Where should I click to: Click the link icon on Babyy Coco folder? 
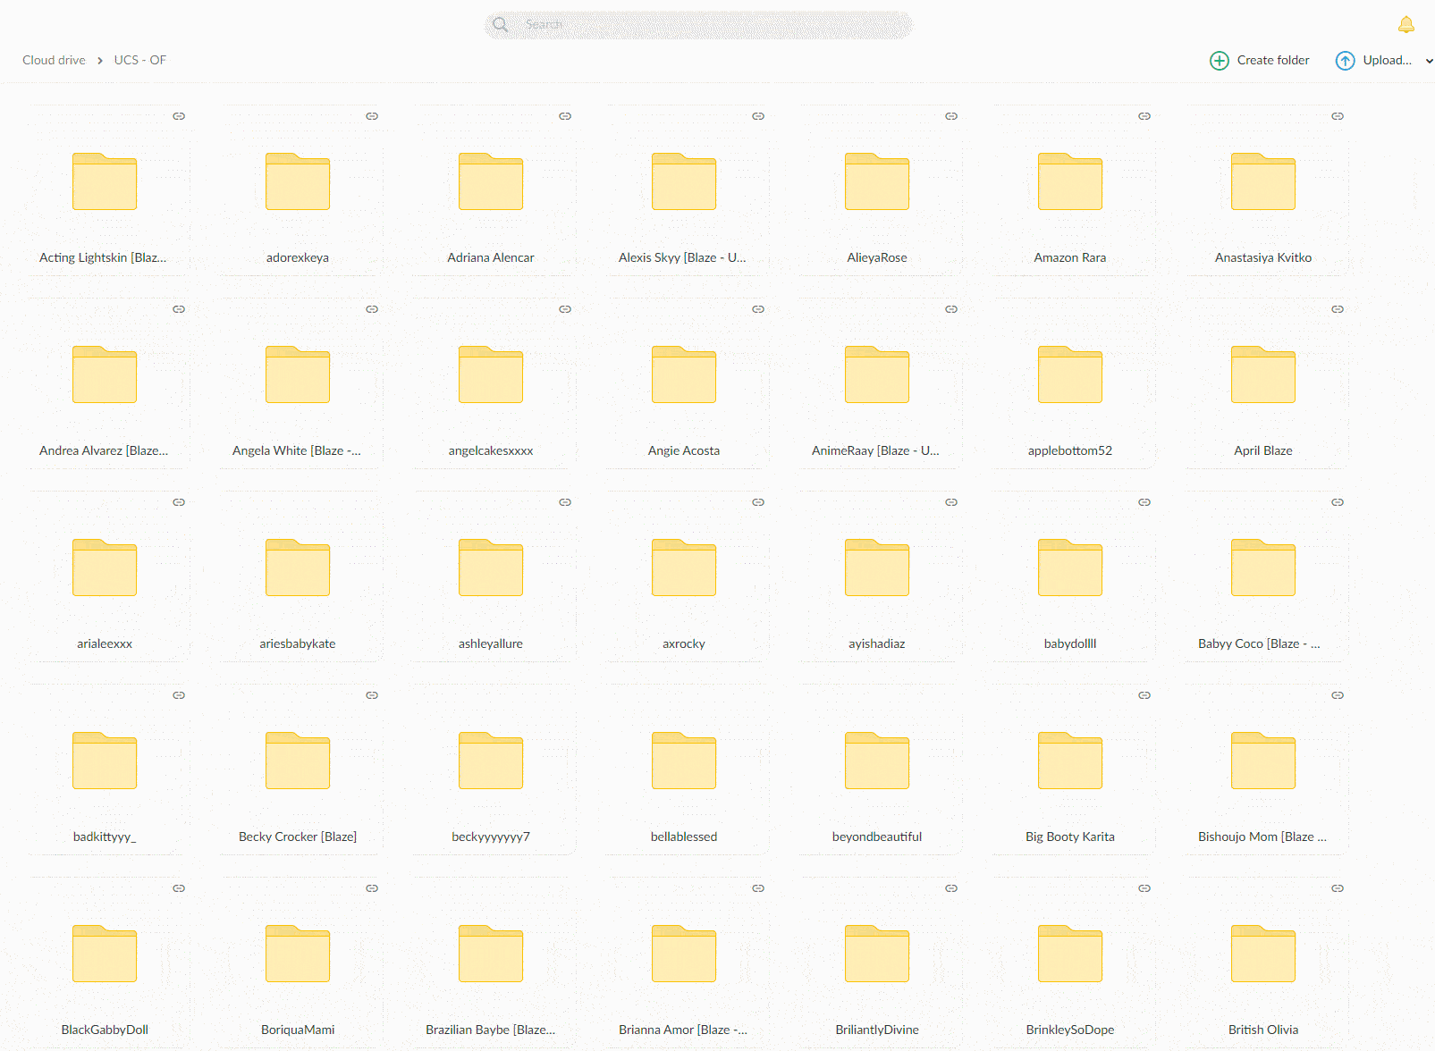[1338, 502]
